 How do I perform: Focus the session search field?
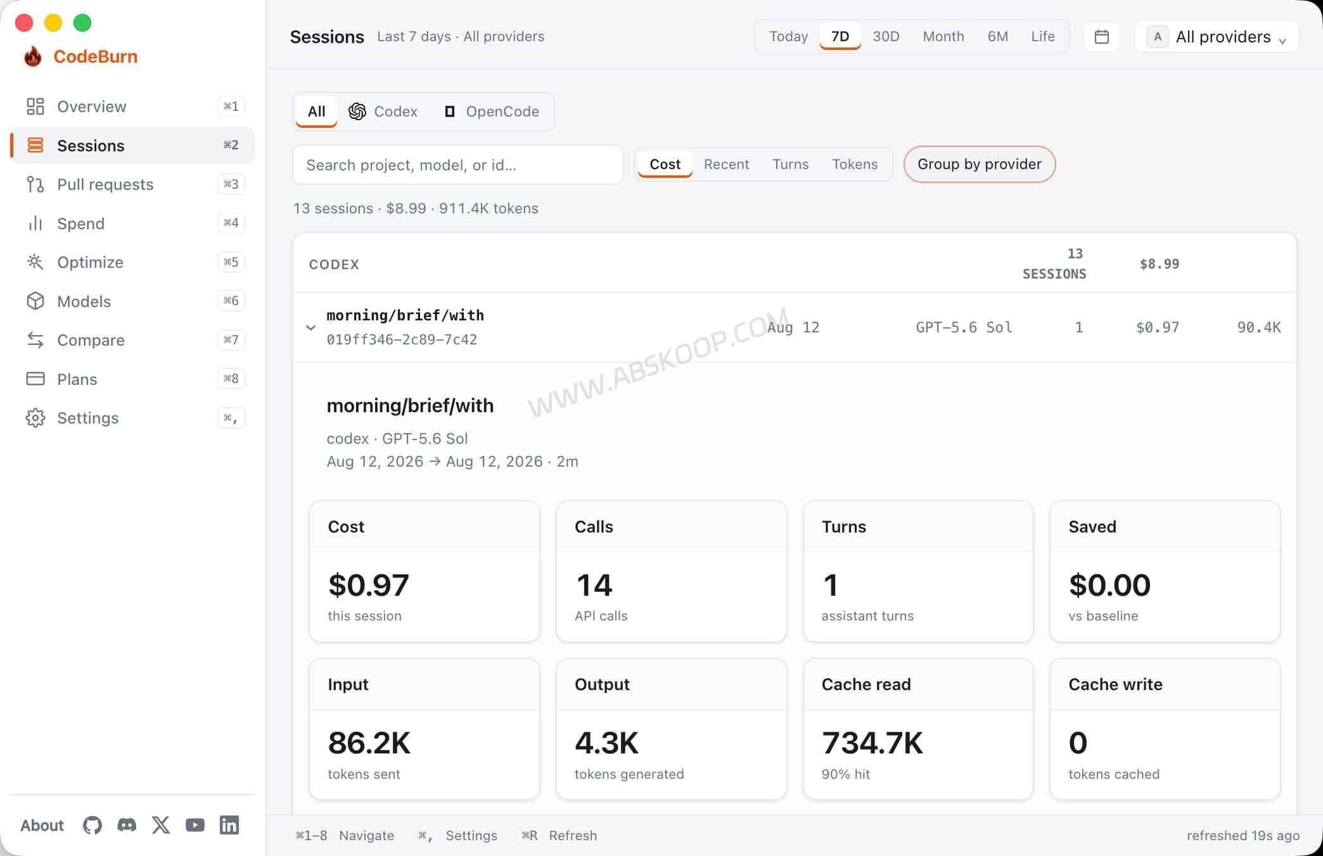(x=458, y=165)
